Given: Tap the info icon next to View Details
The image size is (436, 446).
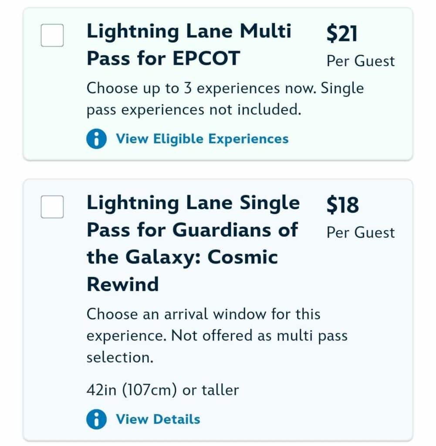Looking at the screenshot, I should click(96, 419).
